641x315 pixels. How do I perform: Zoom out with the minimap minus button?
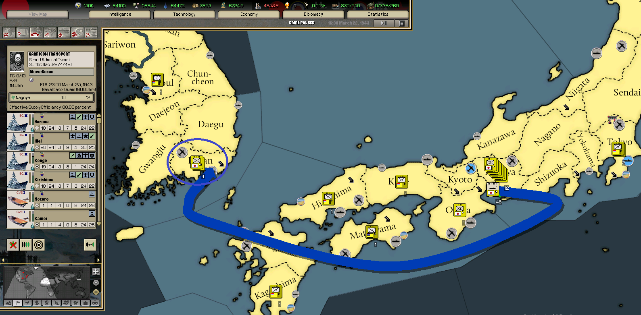[96, 292]
